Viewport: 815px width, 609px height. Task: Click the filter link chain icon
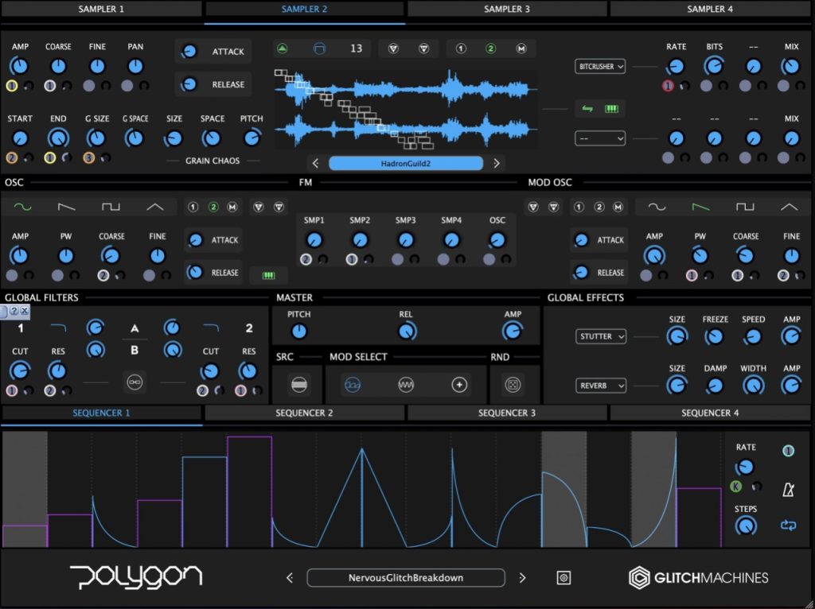coord(135,382)
